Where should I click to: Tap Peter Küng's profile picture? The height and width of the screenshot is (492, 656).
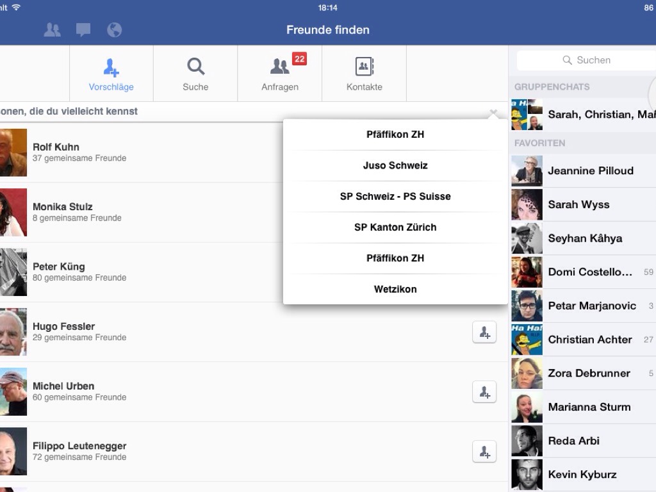pyautogui.click(x=13, y=272)
